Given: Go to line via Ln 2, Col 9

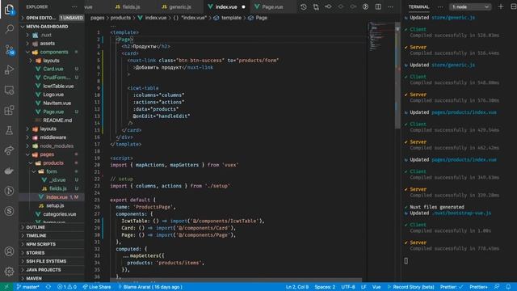Looking at the screenshot, I should 297,287.
